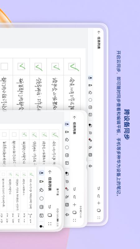Uncheck the 研发部门内部会 row checkbox on the tablet
Screen dimensions: 140x249
tap(21, 67)
